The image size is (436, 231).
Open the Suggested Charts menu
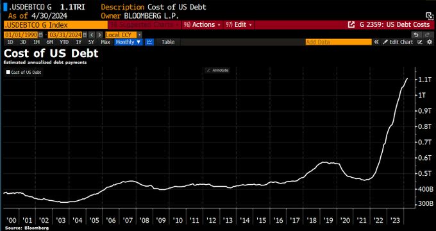click(145, 24)
